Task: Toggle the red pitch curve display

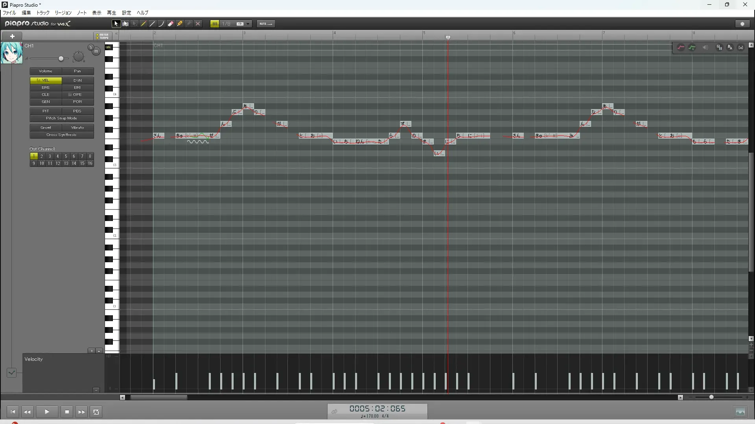Action: (x=681, y=48)
